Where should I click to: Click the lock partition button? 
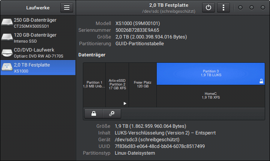coord(94,114)
